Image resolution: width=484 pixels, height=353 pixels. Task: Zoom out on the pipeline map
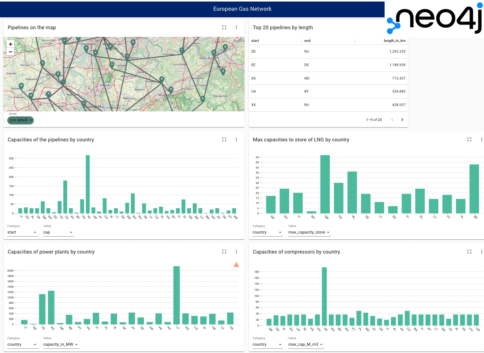(10, 52)
